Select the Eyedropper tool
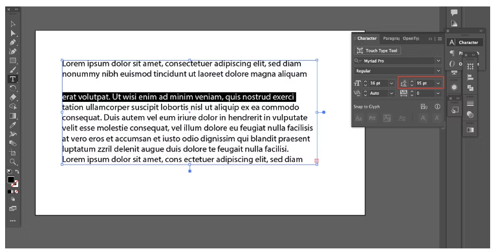496x251 pixels. point(13,125)
